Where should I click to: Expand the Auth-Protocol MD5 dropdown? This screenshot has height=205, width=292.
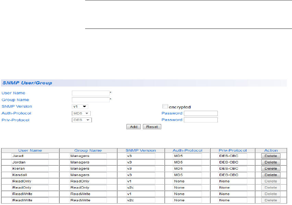[81, 114]
